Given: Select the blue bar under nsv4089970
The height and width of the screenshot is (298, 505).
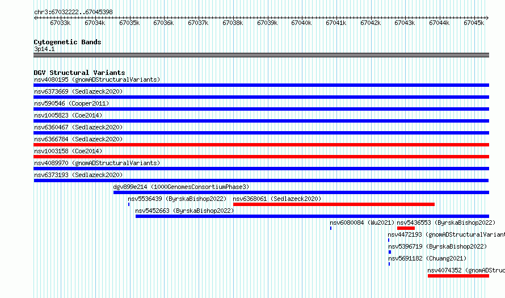Looking at the screenshot, I should pos(261,169).
